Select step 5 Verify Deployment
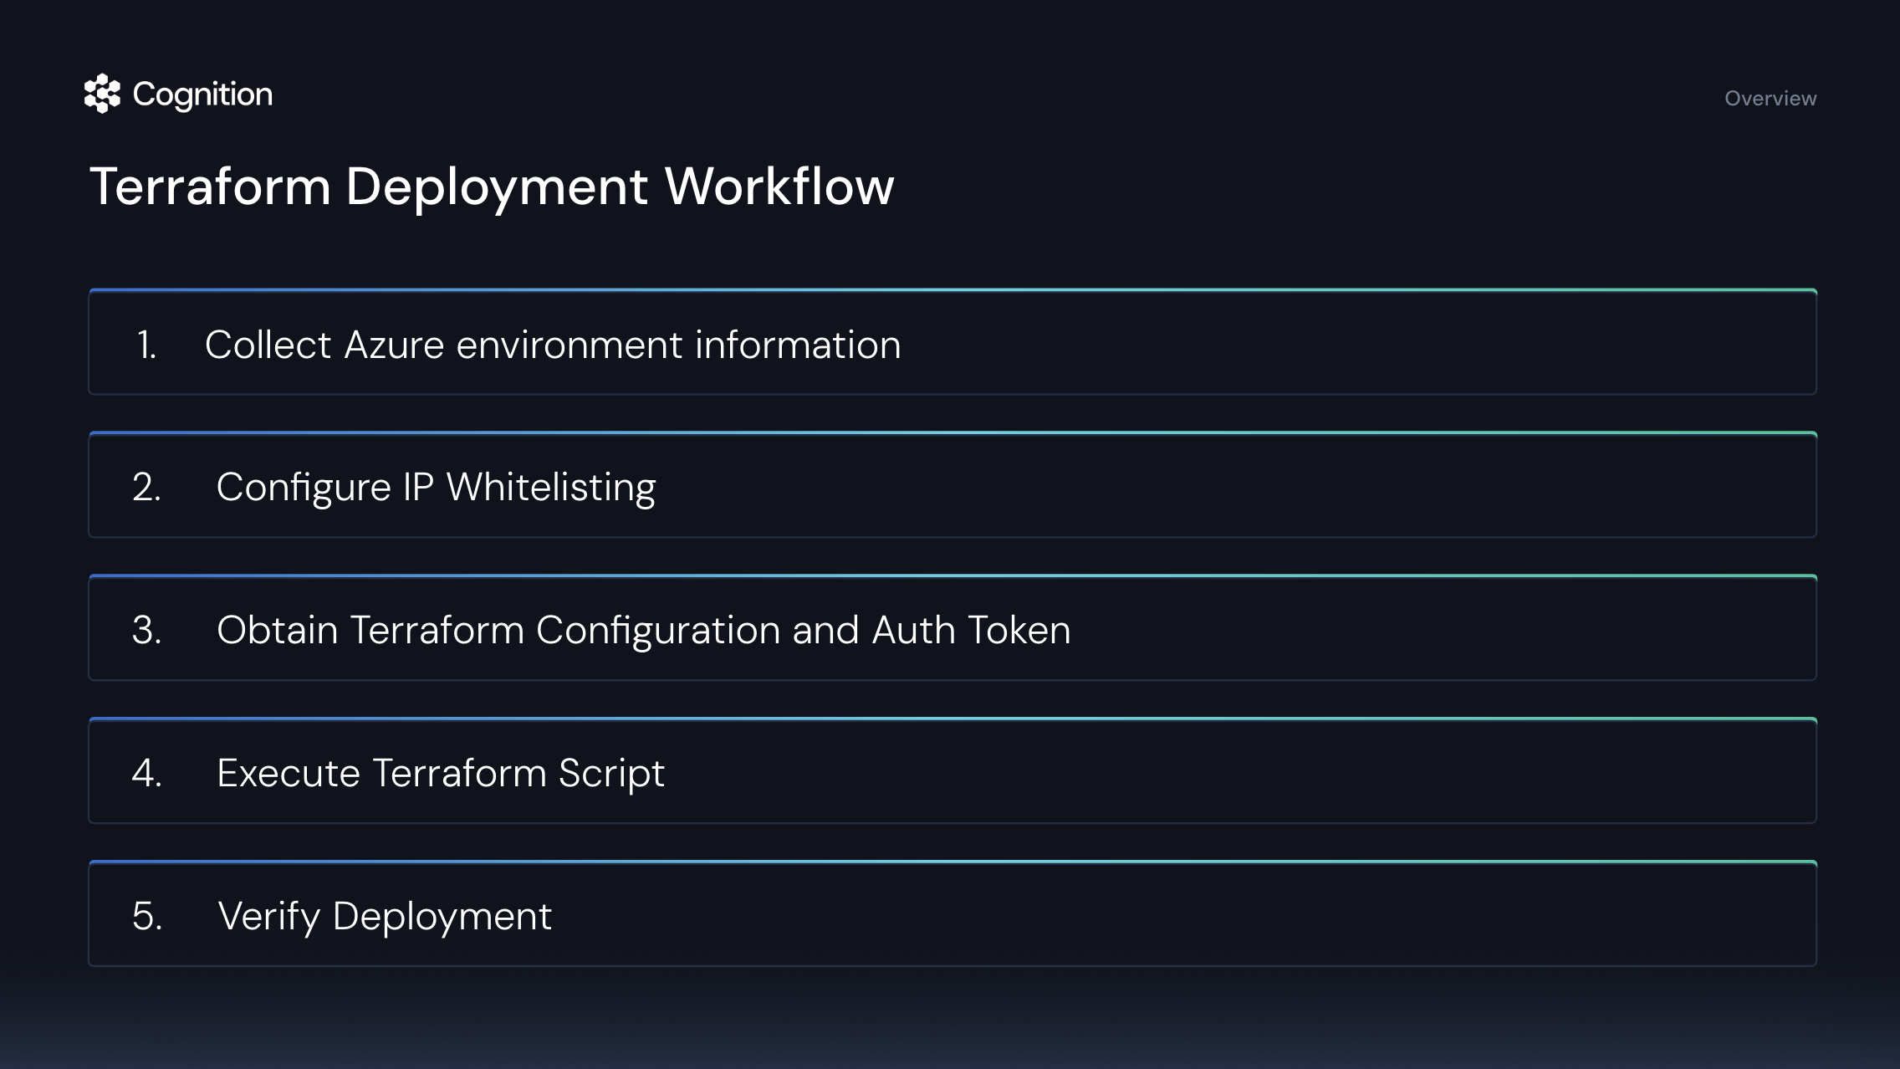 coord(384,916)
